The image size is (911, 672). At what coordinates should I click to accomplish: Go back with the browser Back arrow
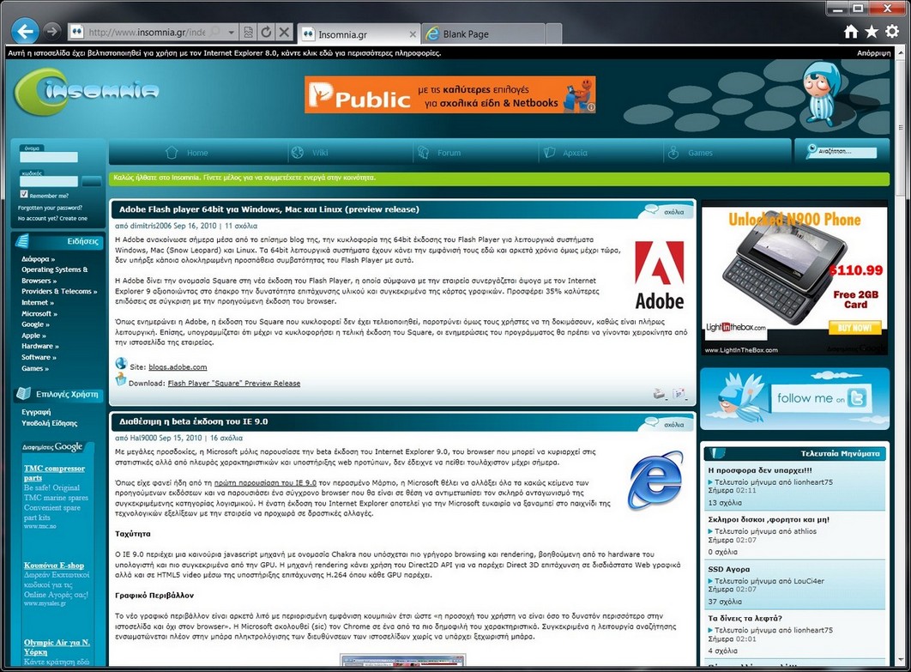[25, 32]
